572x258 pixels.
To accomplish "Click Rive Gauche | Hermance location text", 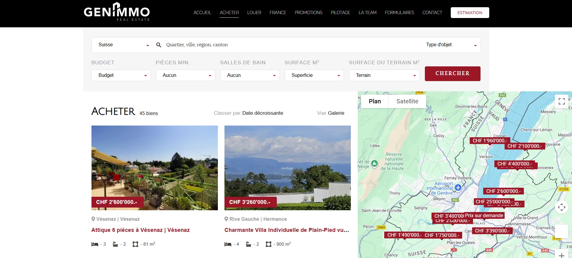I will coord(258,219).
